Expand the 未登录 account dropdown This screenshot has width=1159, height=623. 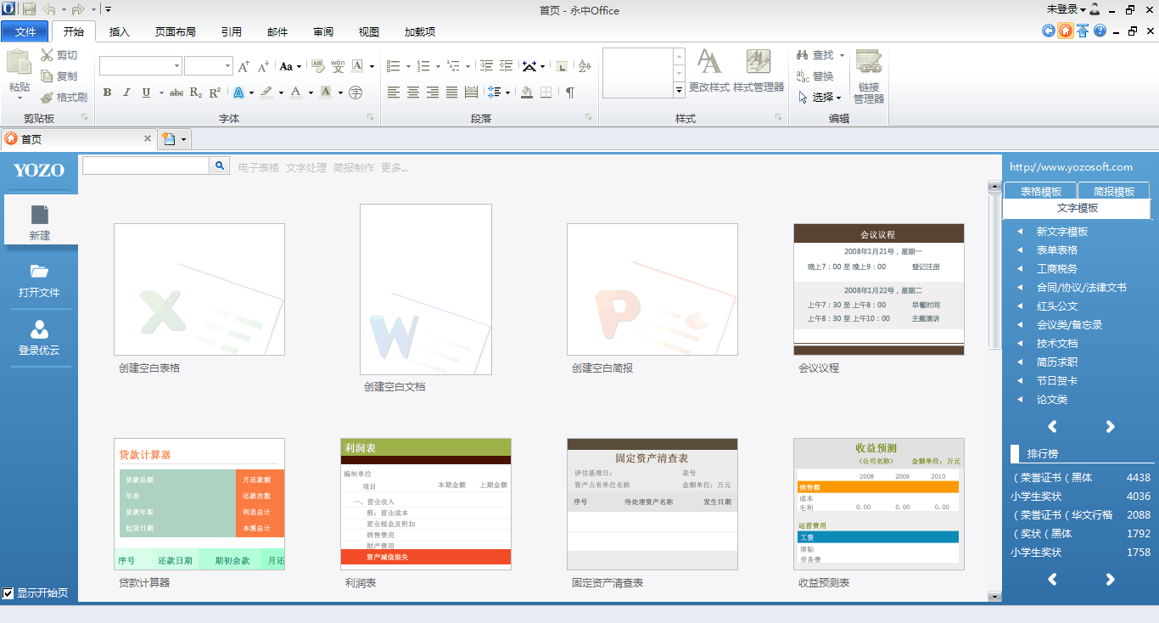pos(1067,10)
